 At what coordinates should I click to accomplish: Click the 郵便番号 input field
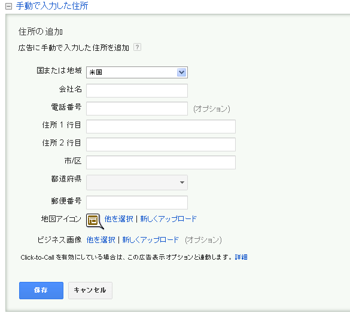click(x=137, y=202)
